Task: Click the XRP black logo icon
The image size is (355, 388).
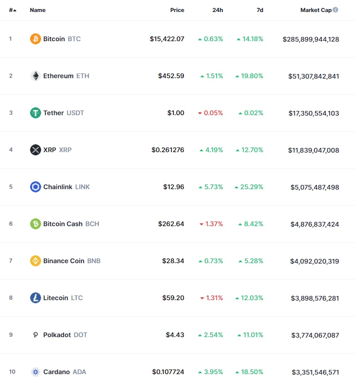Action: point(36,150)
